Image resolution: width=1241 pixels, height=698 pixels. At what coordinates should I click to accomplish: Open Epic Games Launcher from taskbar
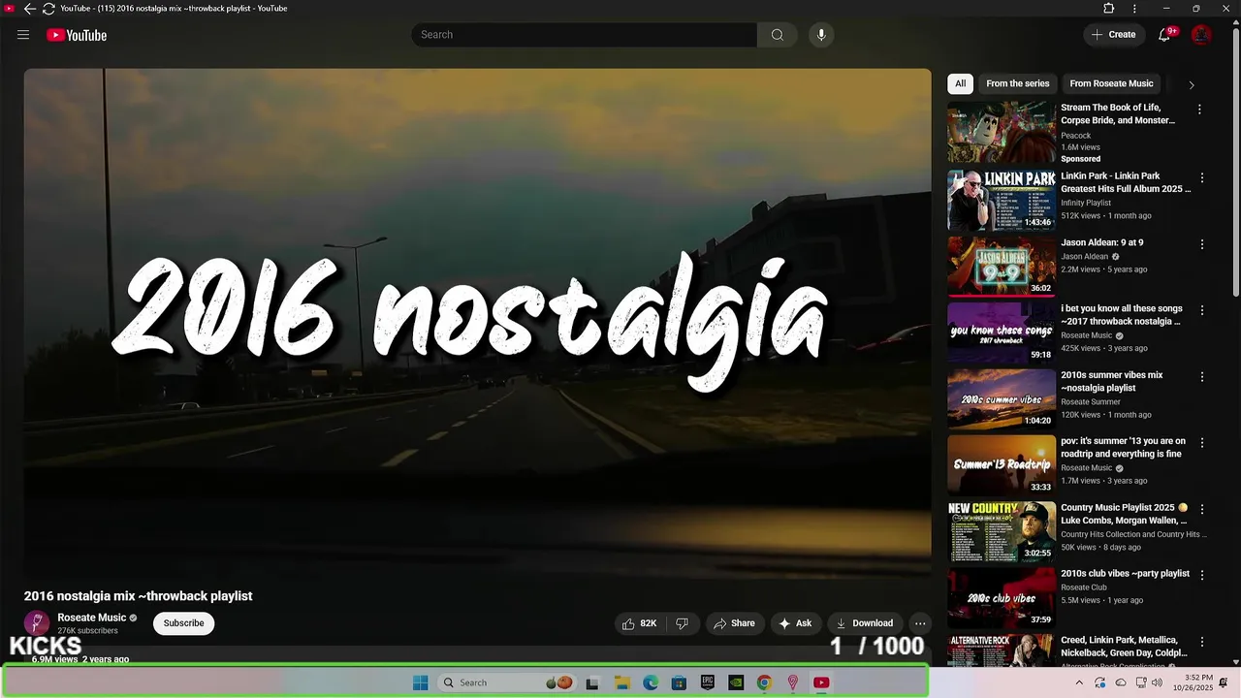[x=708, y=682]
